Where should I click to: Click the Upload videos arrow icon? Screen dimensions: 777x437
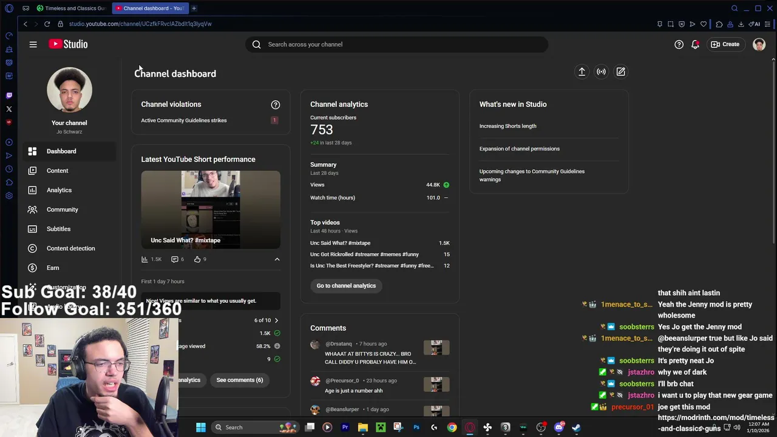pyautogui.click(x=582, y=72)
